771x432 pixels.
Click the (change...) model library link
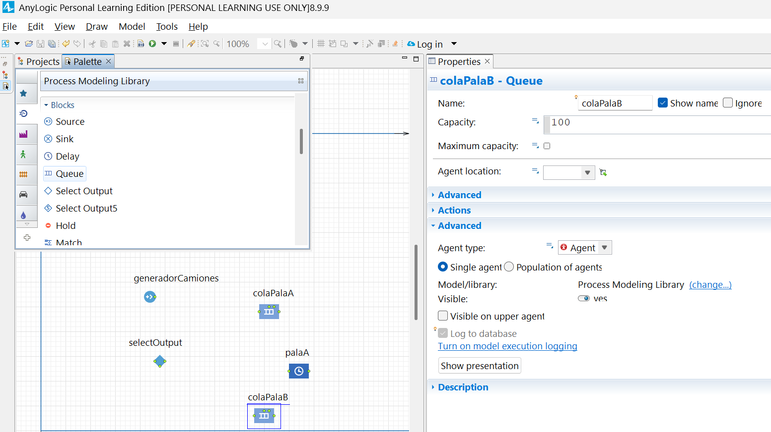[710, 284]
